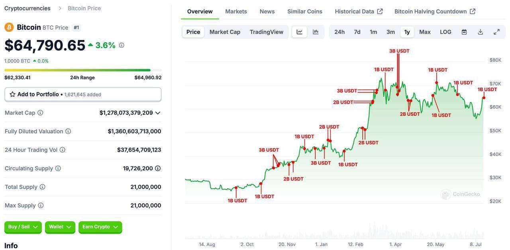Screen dimensions: 510x250
Task: Select the line chart view icon
Action: 300,32
